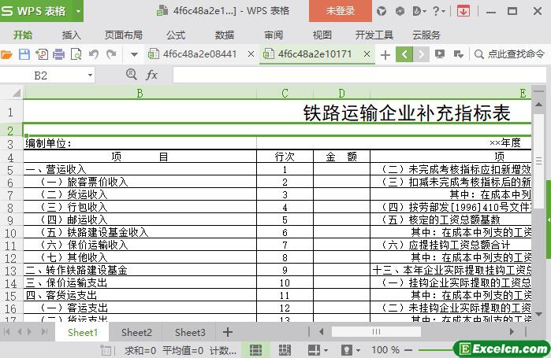Click the Undo arrow icon
The width and height of the screenshot is (551, 358).
pos(94,54)
